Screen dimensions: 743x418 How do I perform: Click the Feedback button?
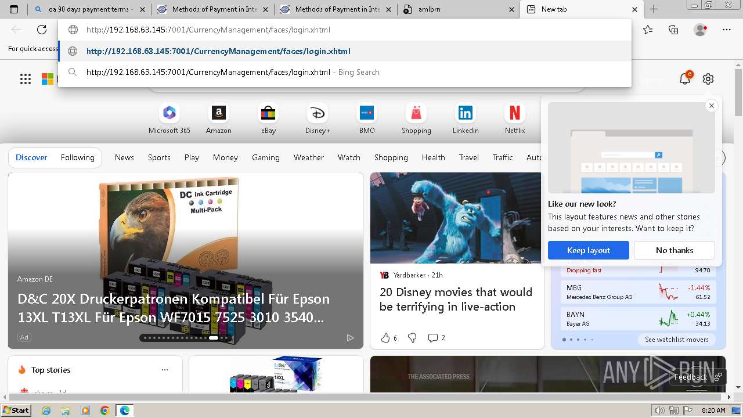click(x=697, y=377)
